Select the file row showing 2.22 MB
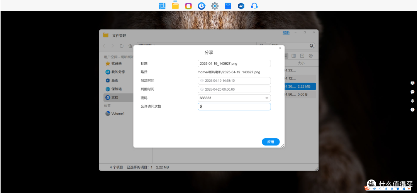The image size is (417, 193). tap(300, 86)
